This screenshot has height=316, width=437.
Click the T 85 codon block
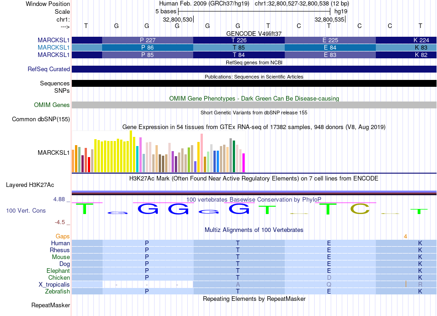pos(239,48)
